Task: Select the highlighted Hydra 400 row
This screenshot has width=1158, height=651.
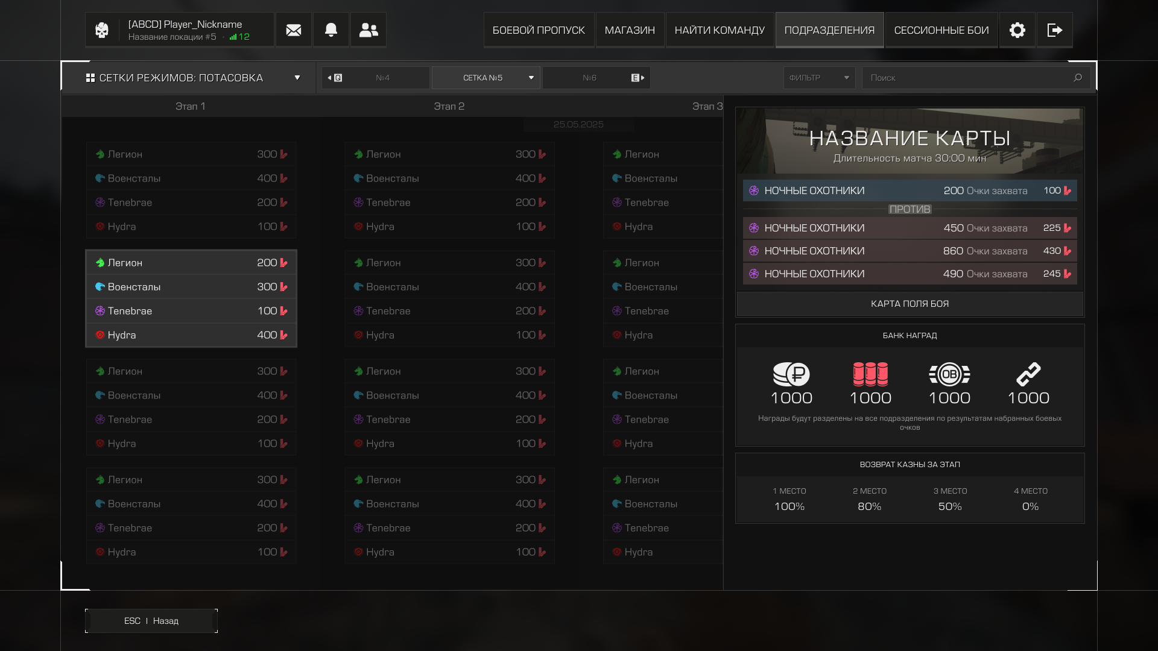Action: (x=191, y=335)
